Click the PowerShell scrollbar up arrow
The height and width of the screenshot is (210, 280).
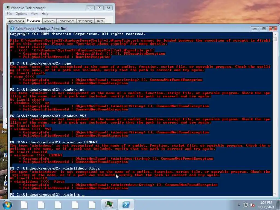[x=275, y=34]
